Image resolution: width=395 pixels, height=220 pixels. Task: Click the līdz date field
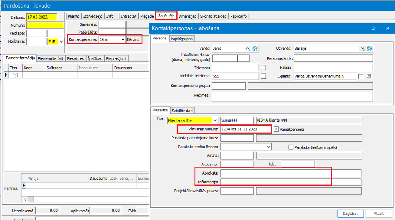[298, 164]
